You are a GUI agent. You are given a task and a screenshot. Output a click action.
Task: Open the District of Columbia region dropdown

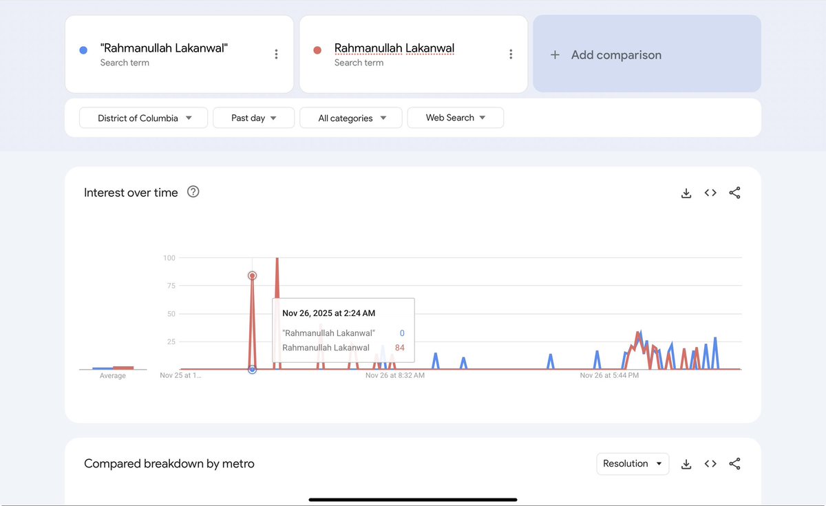(x=142, y=118)
